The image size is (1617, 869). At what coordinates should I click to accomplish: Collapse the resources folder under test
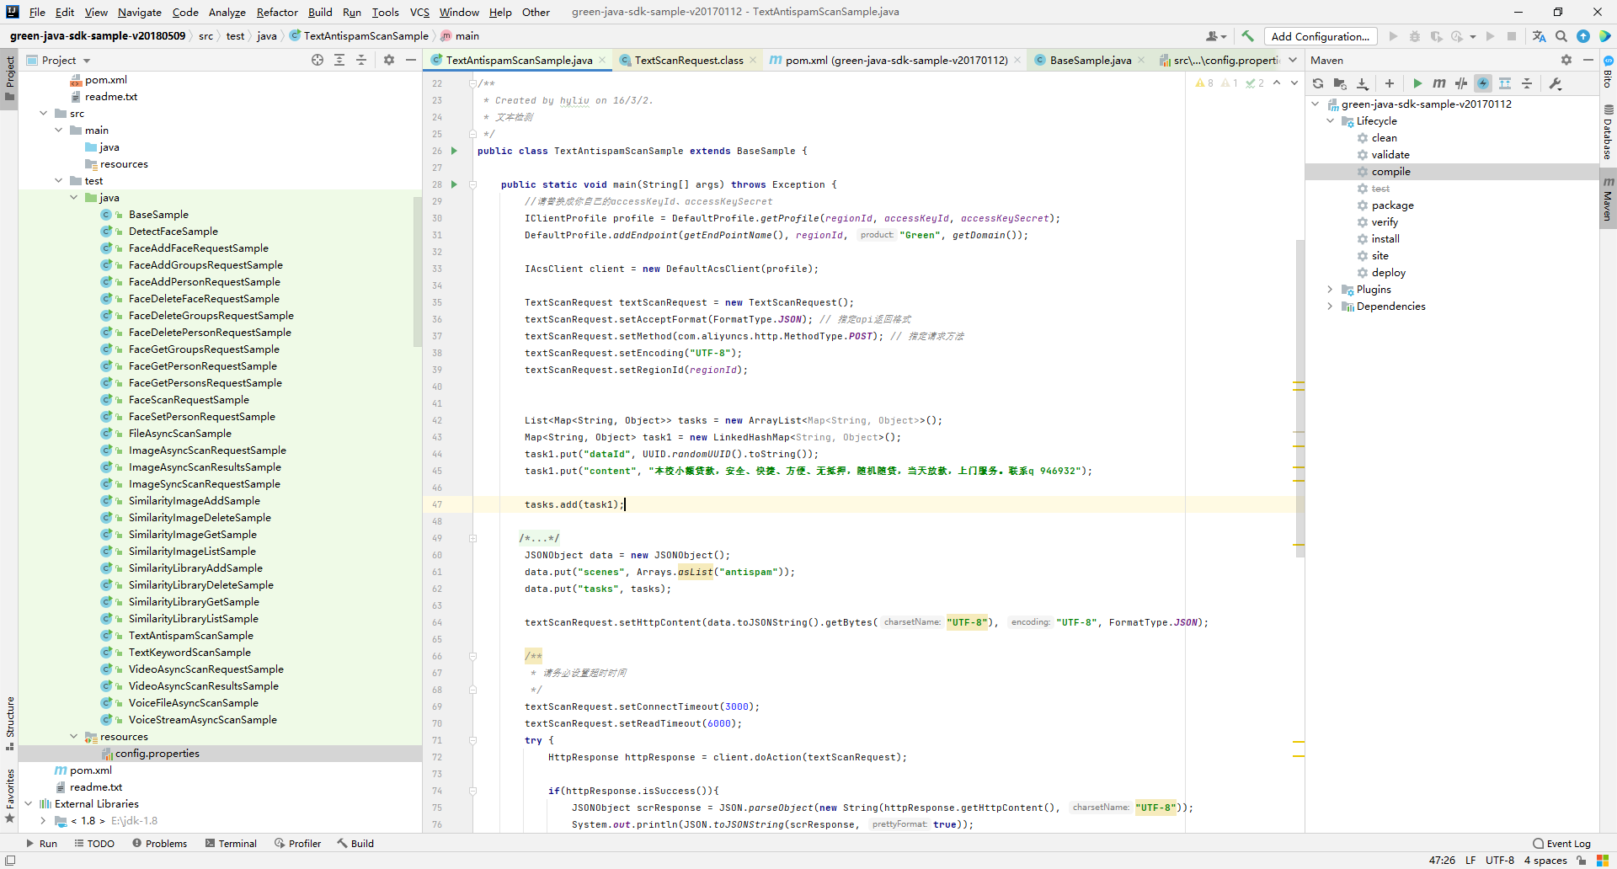[73, 736]
